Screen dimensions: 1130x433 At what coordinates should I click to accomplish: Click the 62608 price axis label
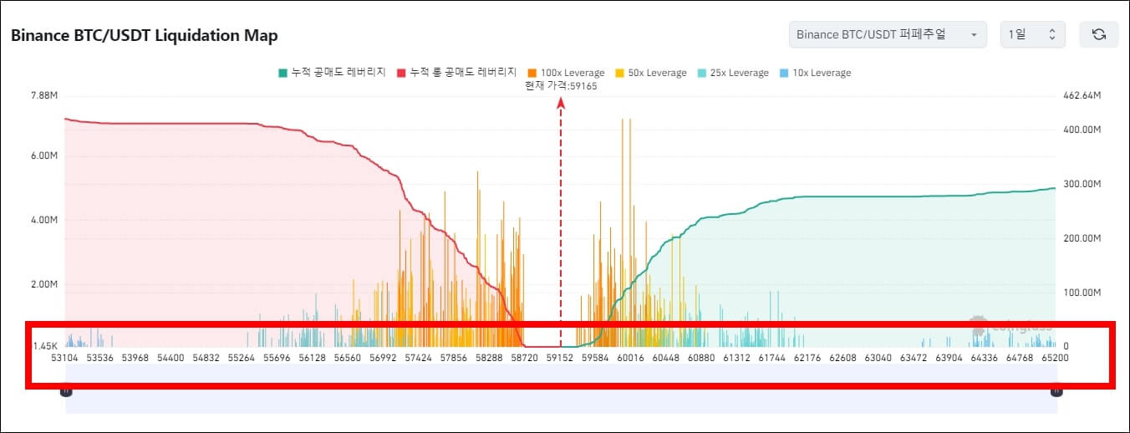(x=842, y=358)
